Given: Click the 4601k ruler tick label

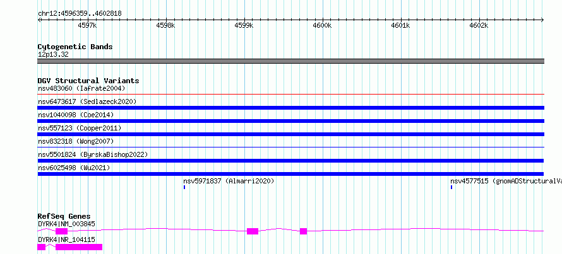Looking at the screenshot, I should pos(401,26).
